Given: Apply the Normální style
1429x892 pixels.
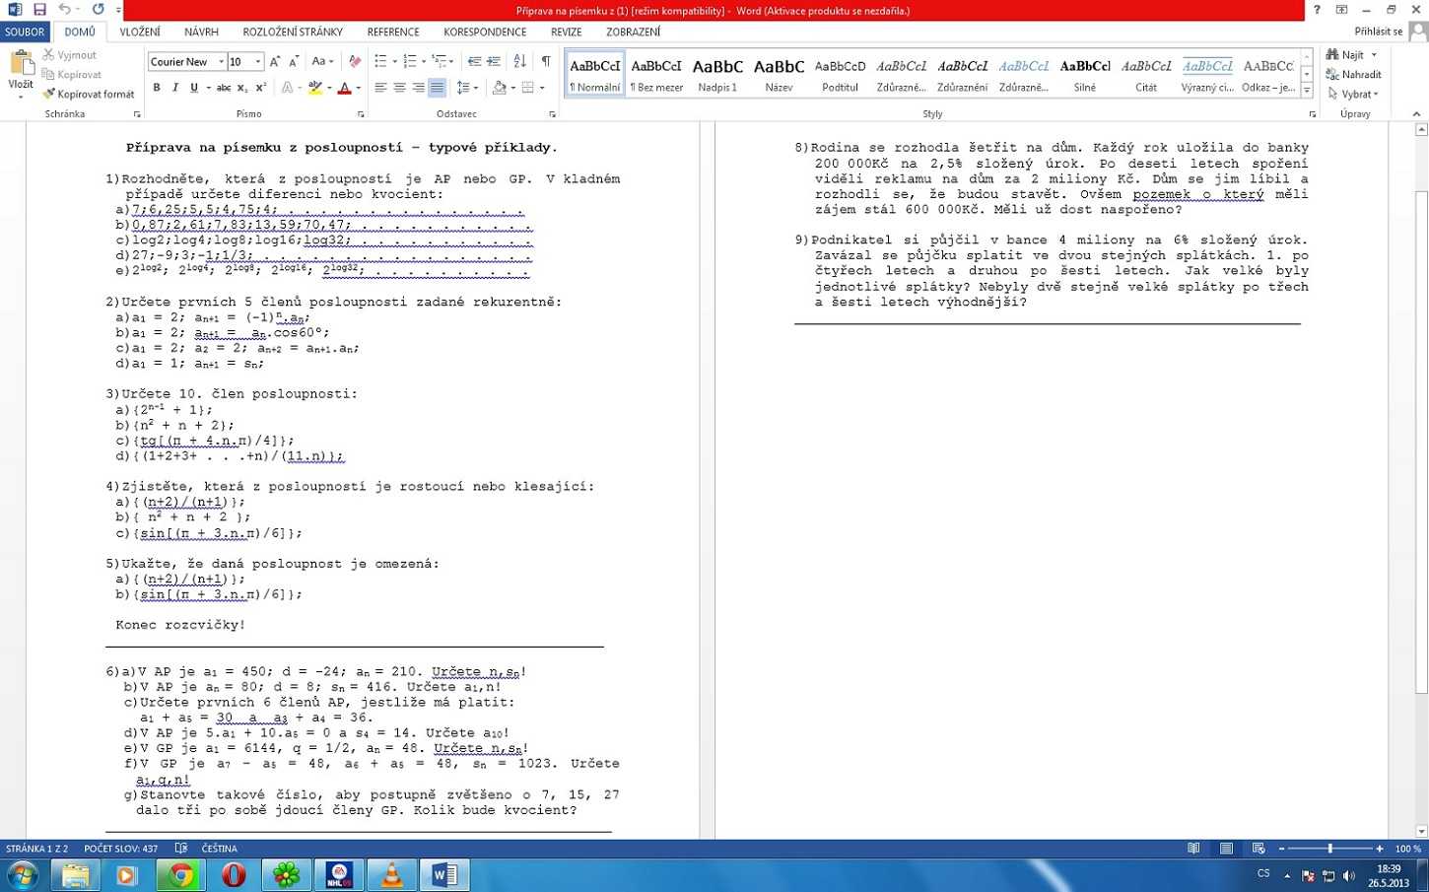Looking at the screenshot, I should point(595,74).
